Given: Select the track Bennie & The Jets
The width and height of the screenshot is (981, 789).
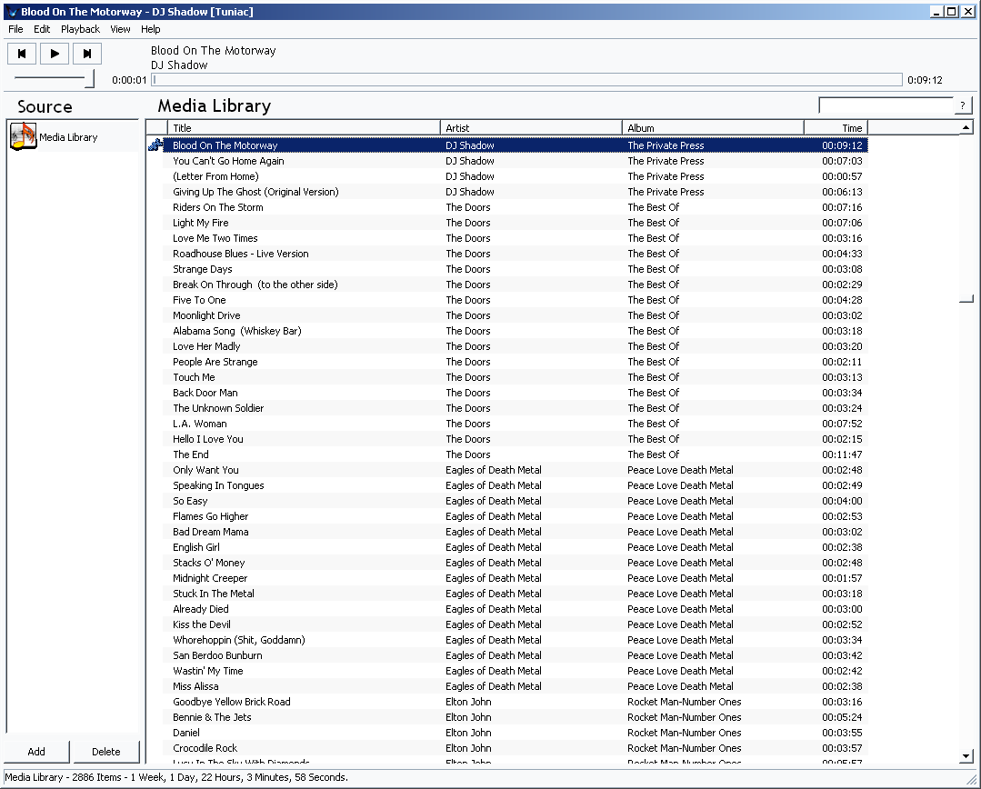Looking at the screenshot, I should [x=516, y=717].
